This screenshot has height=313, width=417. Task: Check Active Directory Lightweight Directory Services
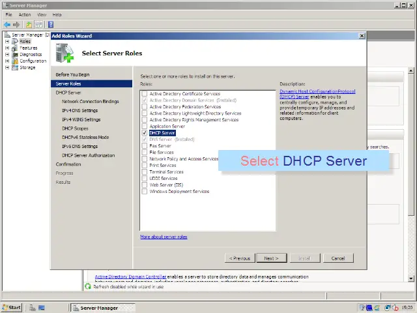(x=145, y=113)
